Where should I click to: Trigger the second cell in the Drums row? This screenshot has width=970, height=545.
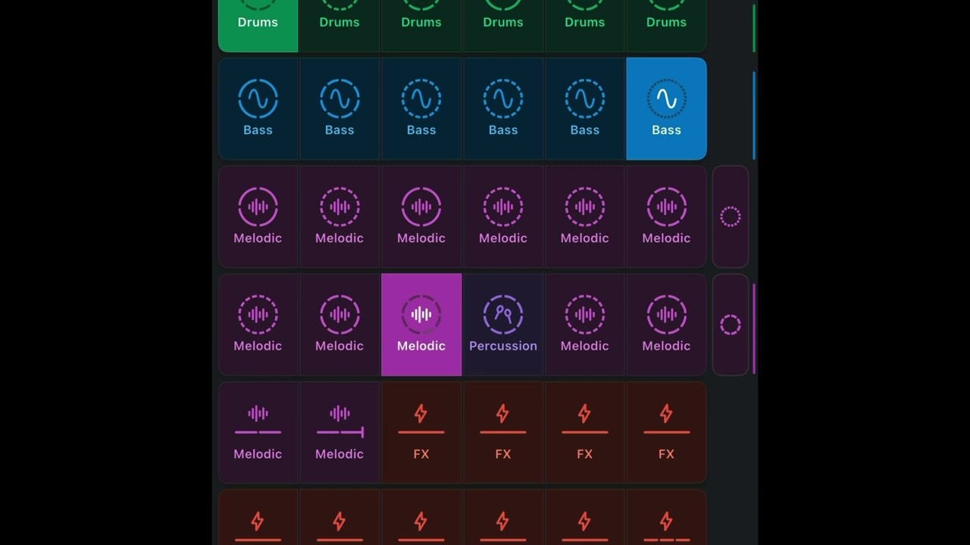point(339,26)
